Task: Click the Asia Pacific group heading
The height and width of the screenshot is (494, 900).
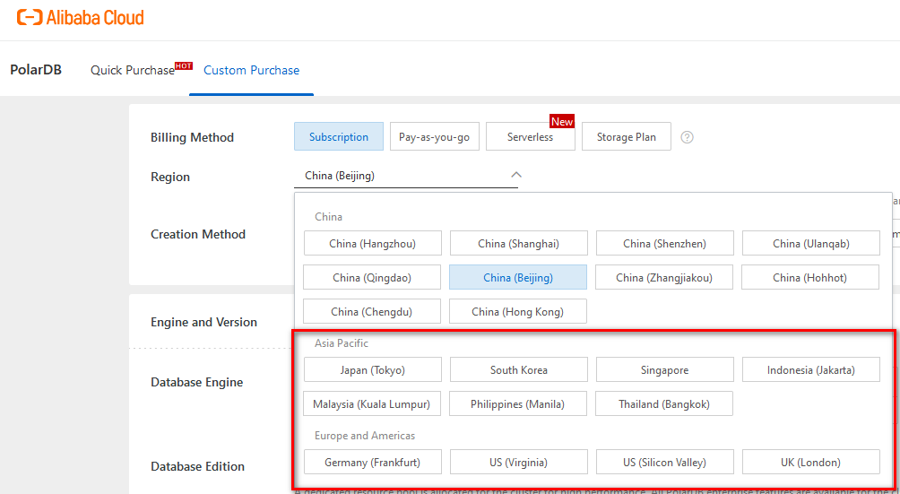Action: point(342,343)
